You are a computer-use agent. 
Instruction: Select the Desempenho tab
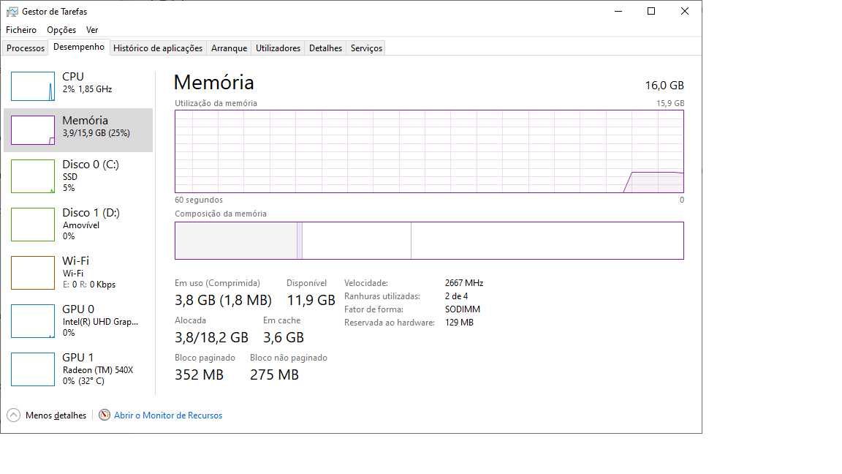tap(79, 48)
